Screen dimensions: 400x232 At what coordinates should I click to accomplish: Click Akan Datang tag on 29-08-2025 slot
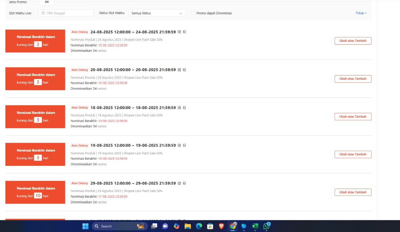[80, 183]
